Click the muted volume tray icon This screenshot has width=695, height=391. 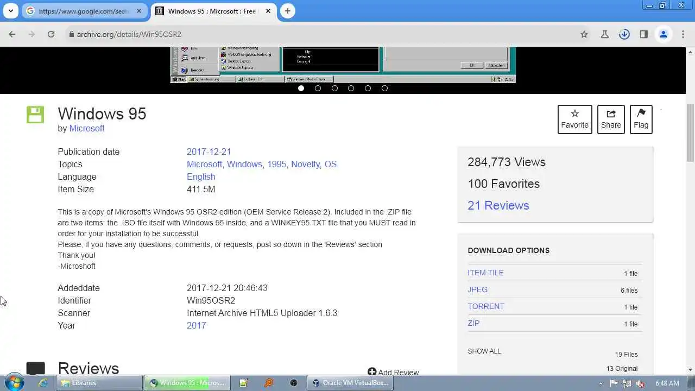point(640,383)
